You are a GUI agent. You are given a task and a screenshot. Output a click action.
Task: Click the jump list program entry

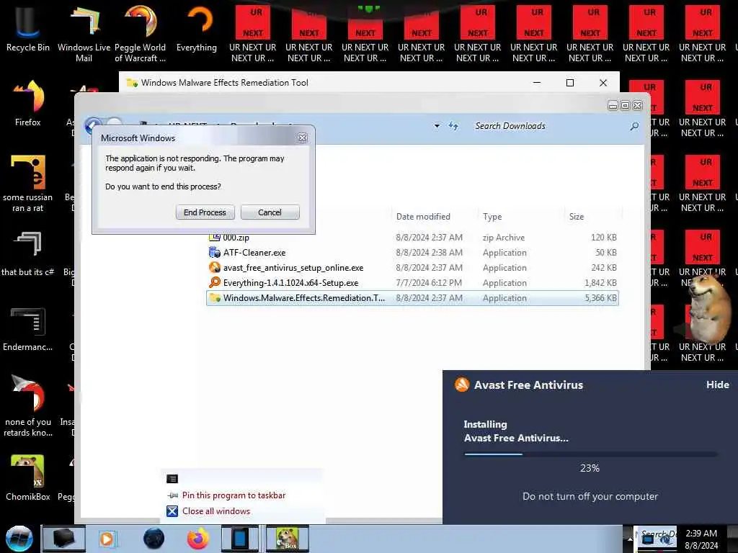point(172,479)
